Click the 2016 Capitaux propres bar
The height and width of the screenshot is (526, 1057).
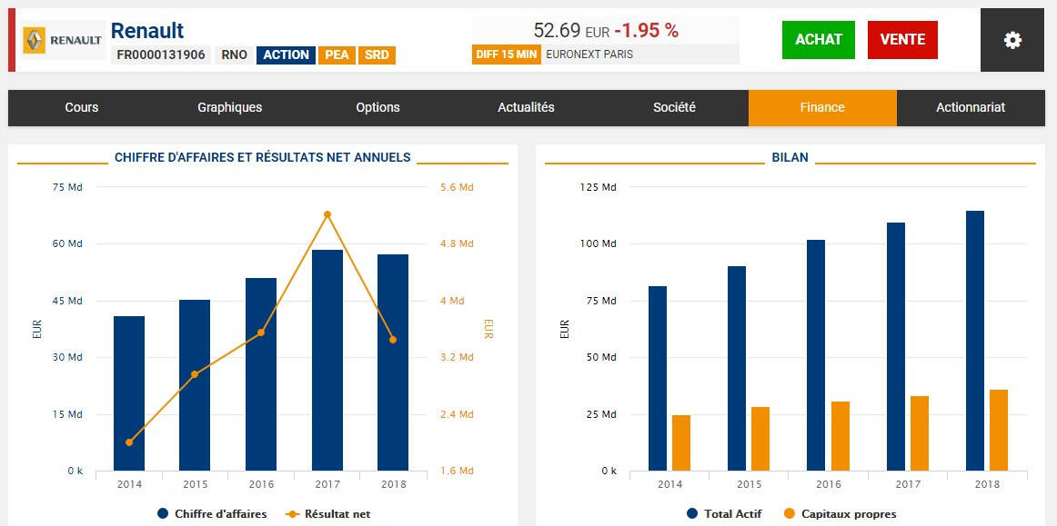coord(840,436)
